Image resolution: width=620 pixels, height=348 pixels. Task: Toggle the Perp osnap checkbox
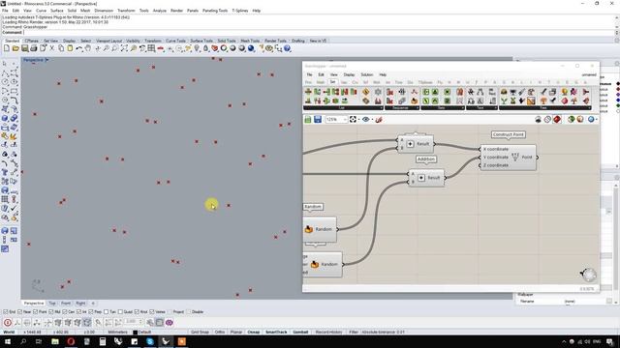[91, 312]
